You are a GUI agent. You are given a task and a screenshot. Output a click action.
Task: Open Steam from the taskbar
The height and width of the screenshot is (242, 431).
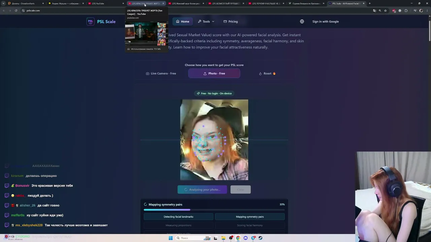(260, 238)
